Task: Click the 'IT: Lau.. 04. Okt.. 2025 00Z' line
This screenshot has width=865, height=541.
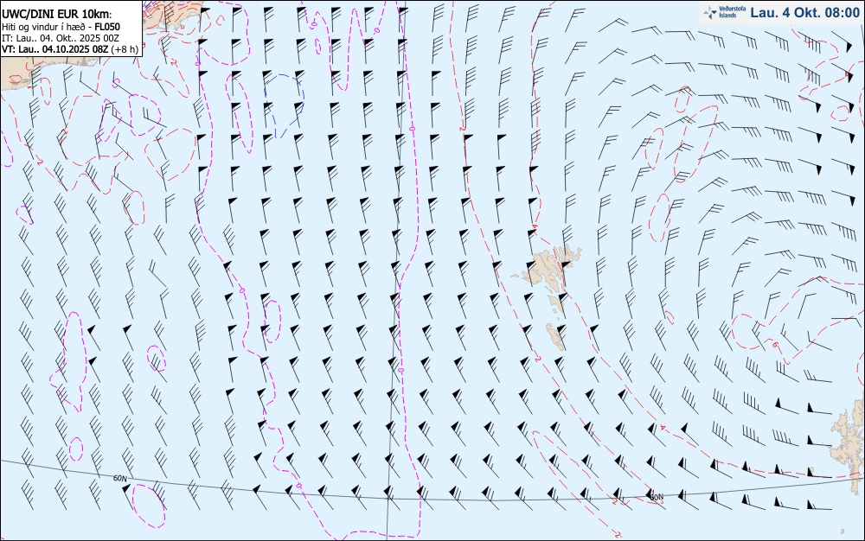Action: tap(59, 38)
